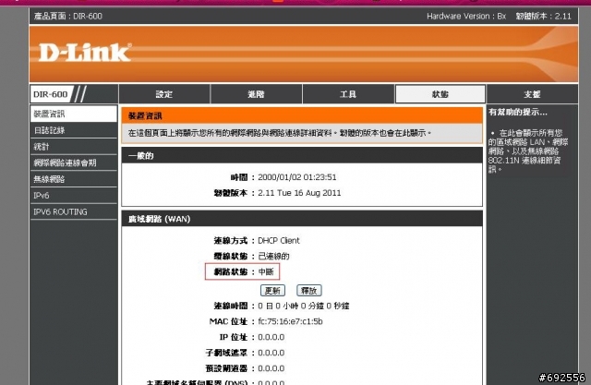The height and width of the screenshot is (385, 591).
Task: Click the 釋放 release button
Action: pyautogui.click(x=309, y=291)
